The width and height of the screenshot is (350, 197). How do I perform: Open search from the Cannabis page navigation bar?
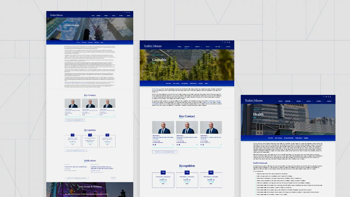[222, 42]
